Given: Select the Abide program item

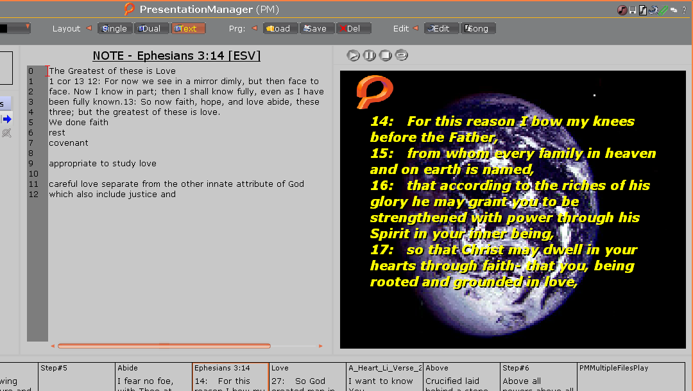Looking at the screenshot, I should click(x=153, y=377).
